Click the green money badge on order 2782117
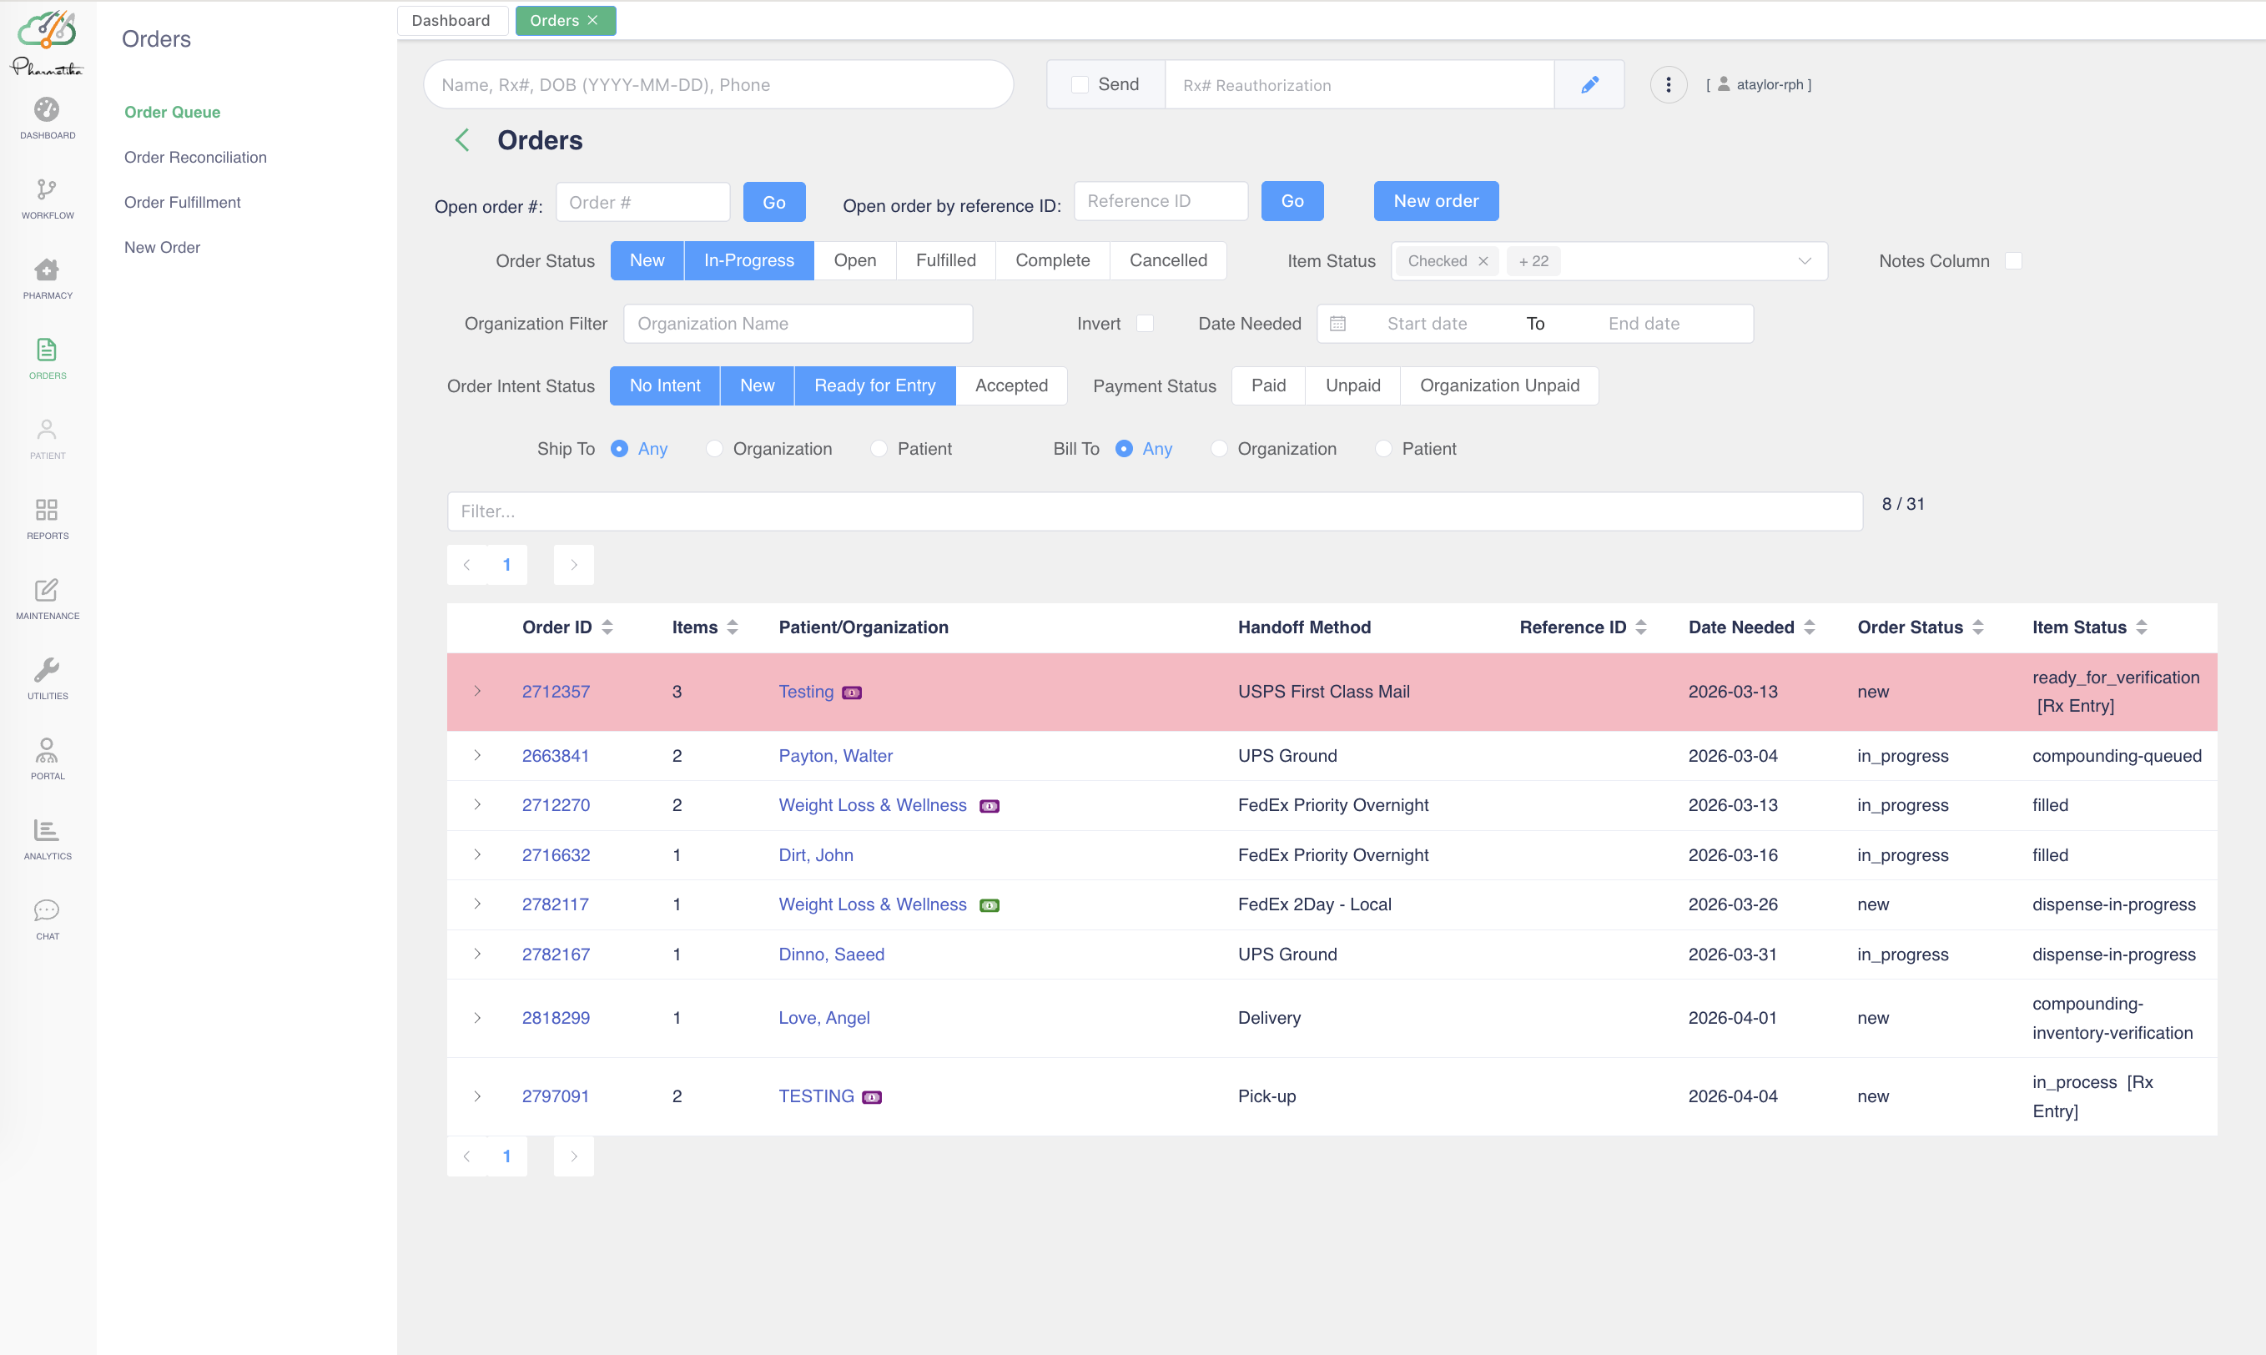This screenshot has width=2266, height=1355. point(989,904)
